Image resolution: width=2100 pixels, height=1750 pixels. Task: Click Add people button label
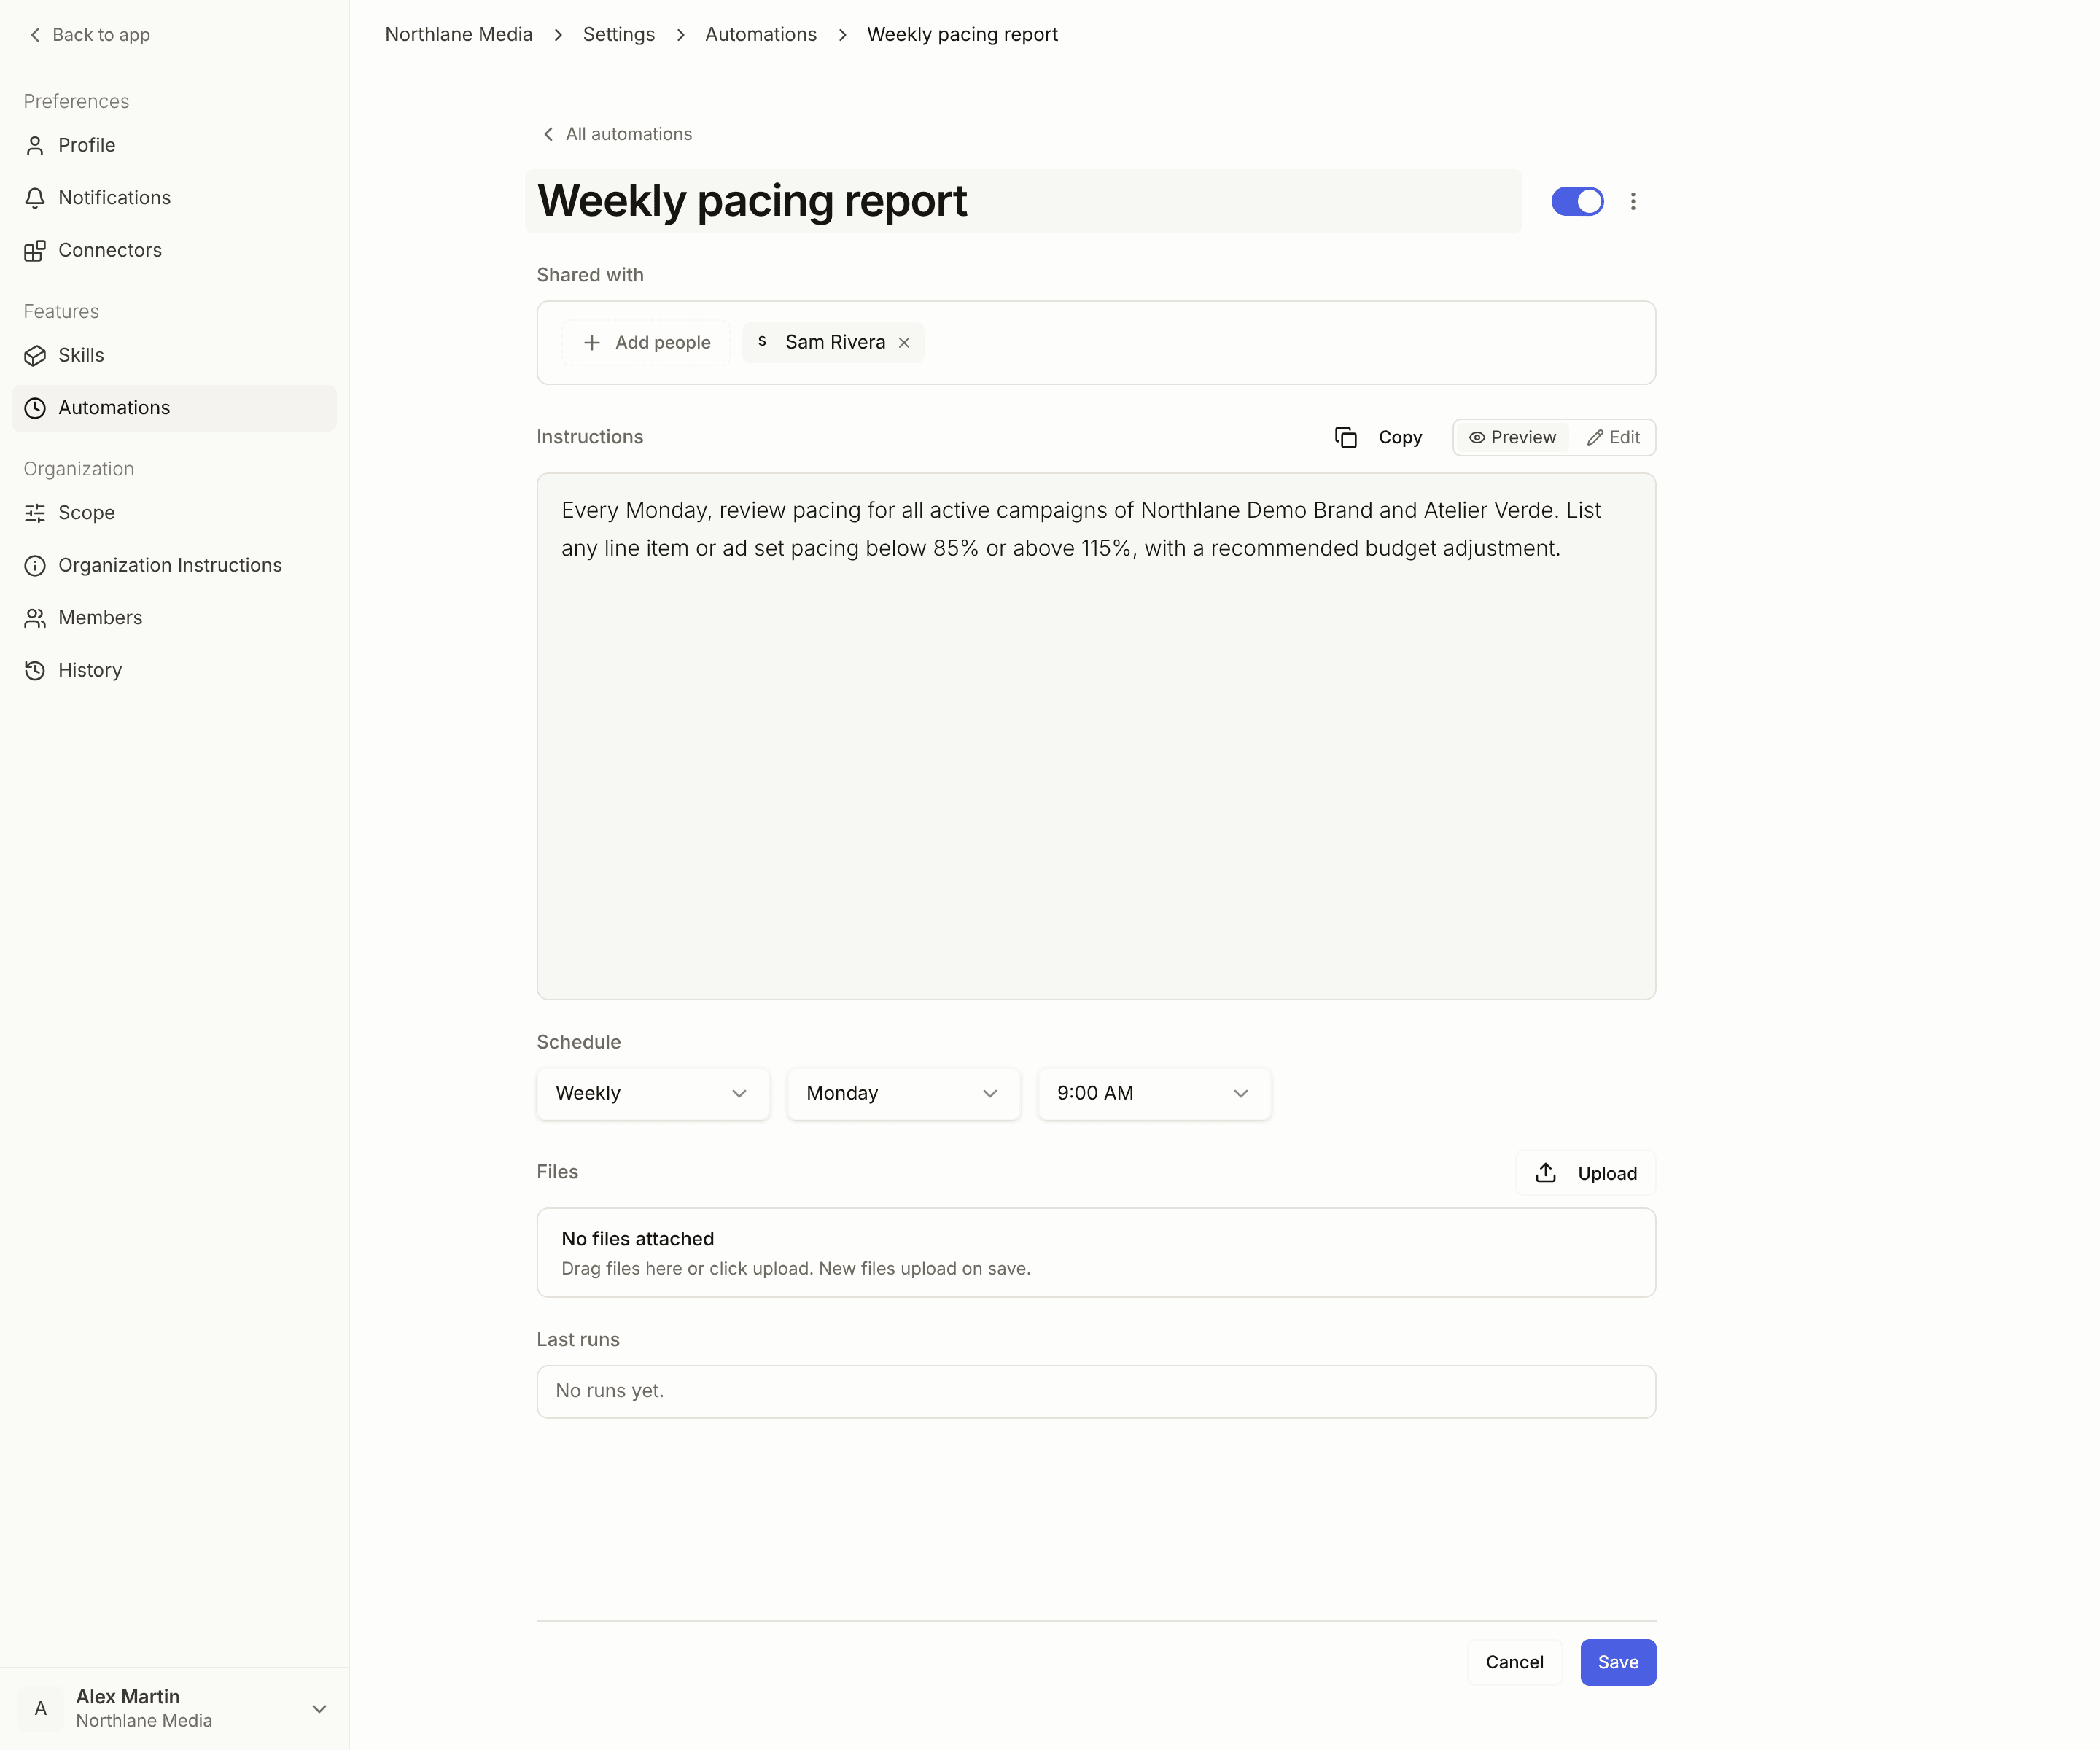(x=663, y=343)
